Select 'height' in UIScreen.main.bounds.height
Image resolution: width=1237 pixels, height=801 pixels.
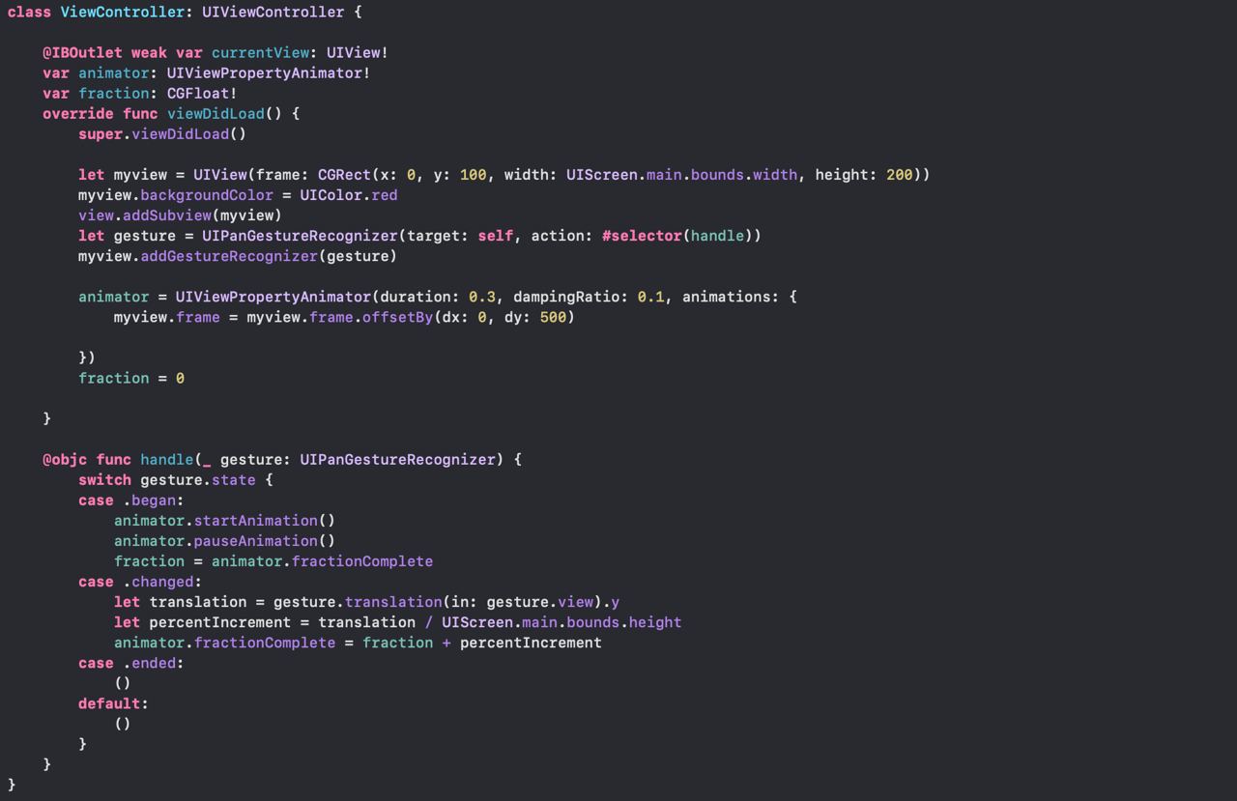click(x=655, y=622)
